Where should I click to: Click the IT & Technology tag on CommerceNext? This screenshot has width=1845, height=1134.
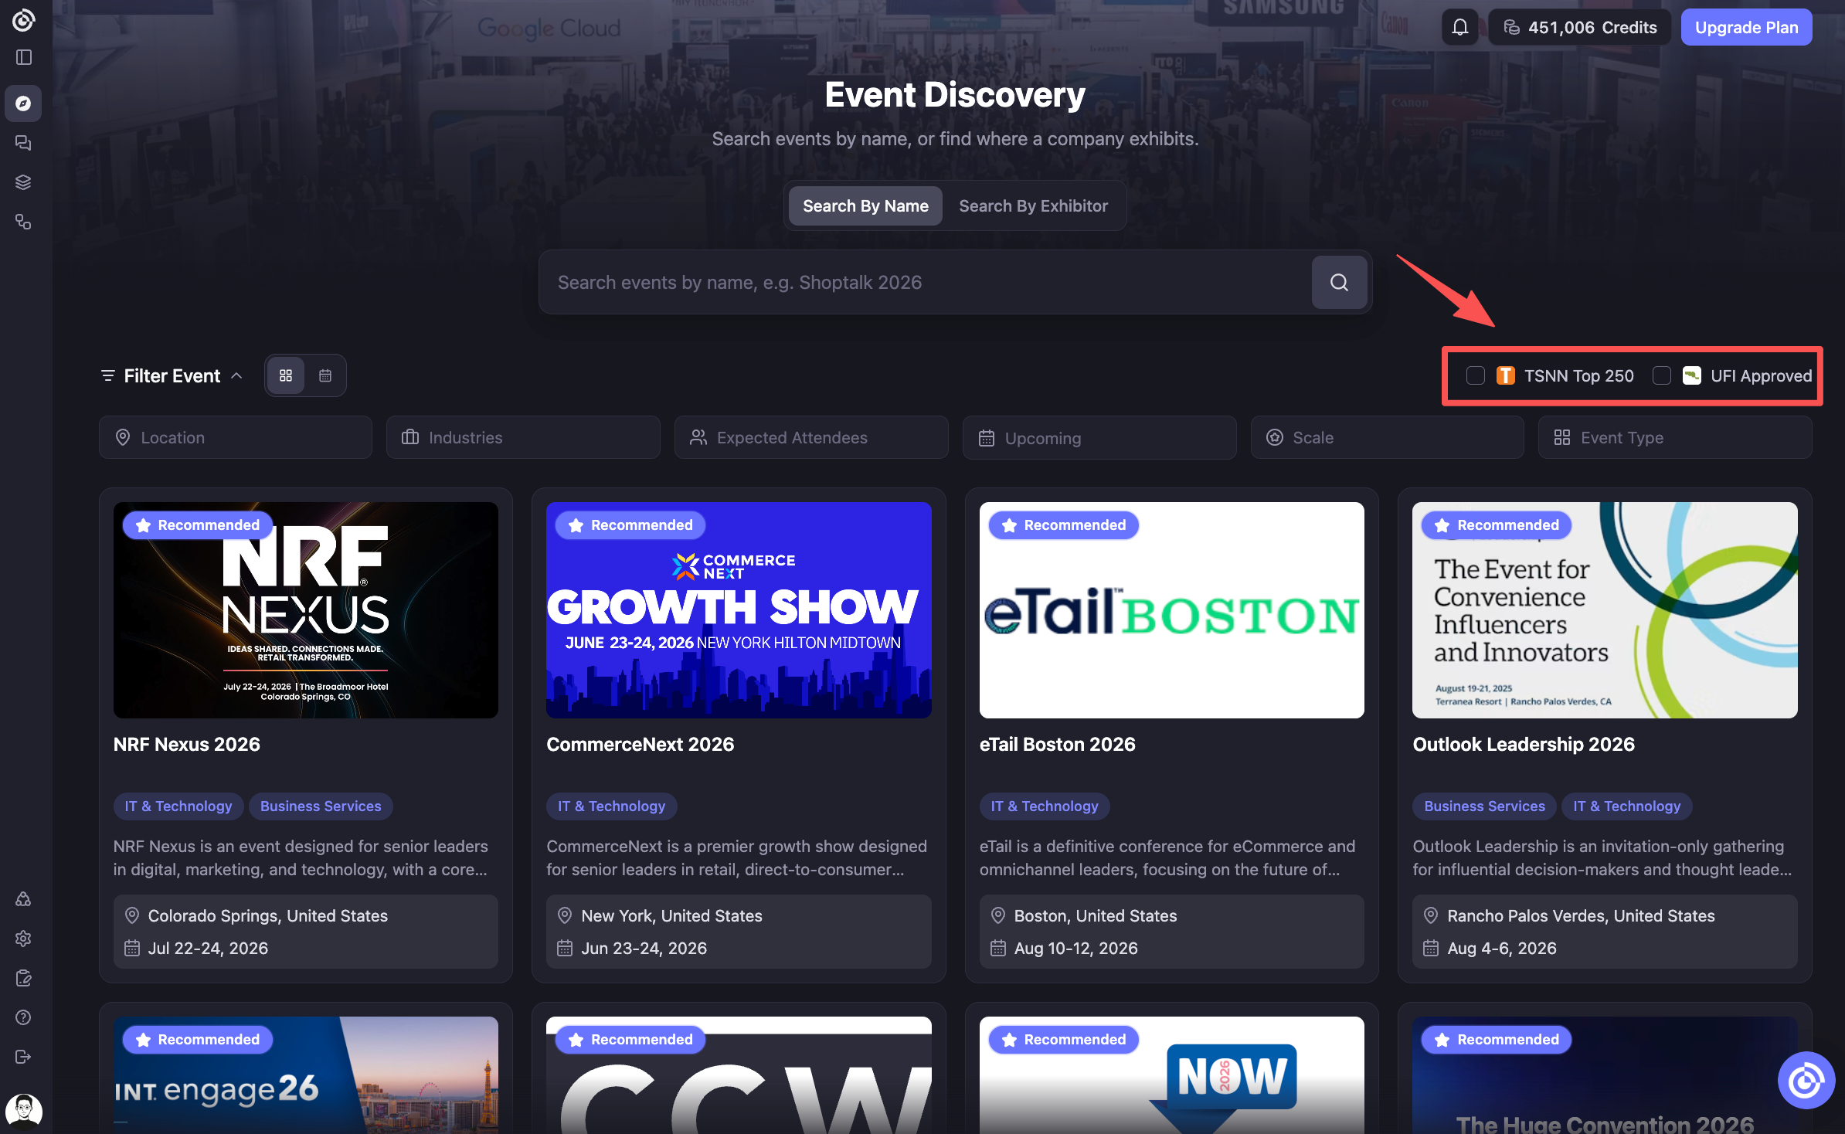point(611,806)
